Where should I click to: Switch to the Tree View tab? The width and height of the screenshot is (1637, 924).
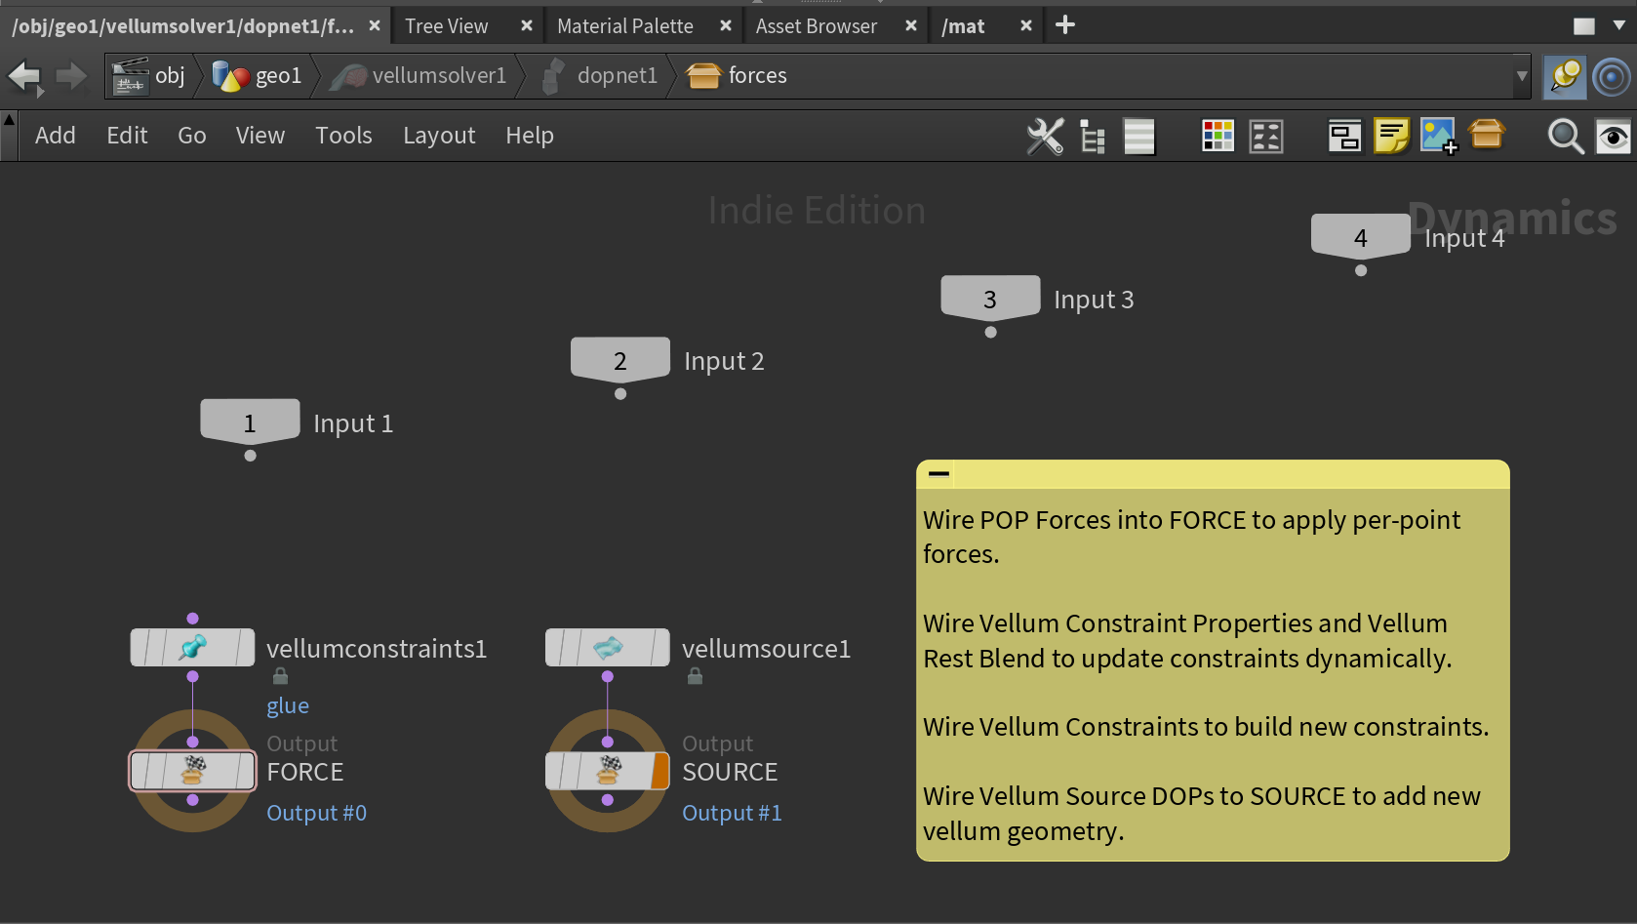coord(447,26)
